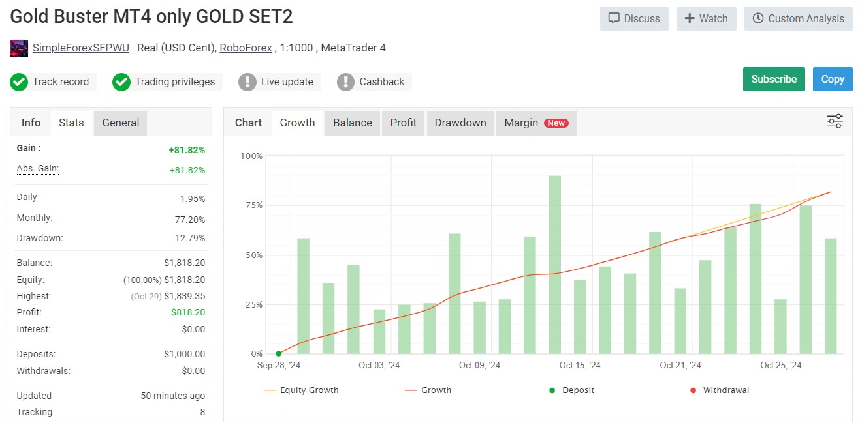The width and height of the screenshot is (860, 423).
Task: Click the Cashback warning icon
Action: point(346,82)
